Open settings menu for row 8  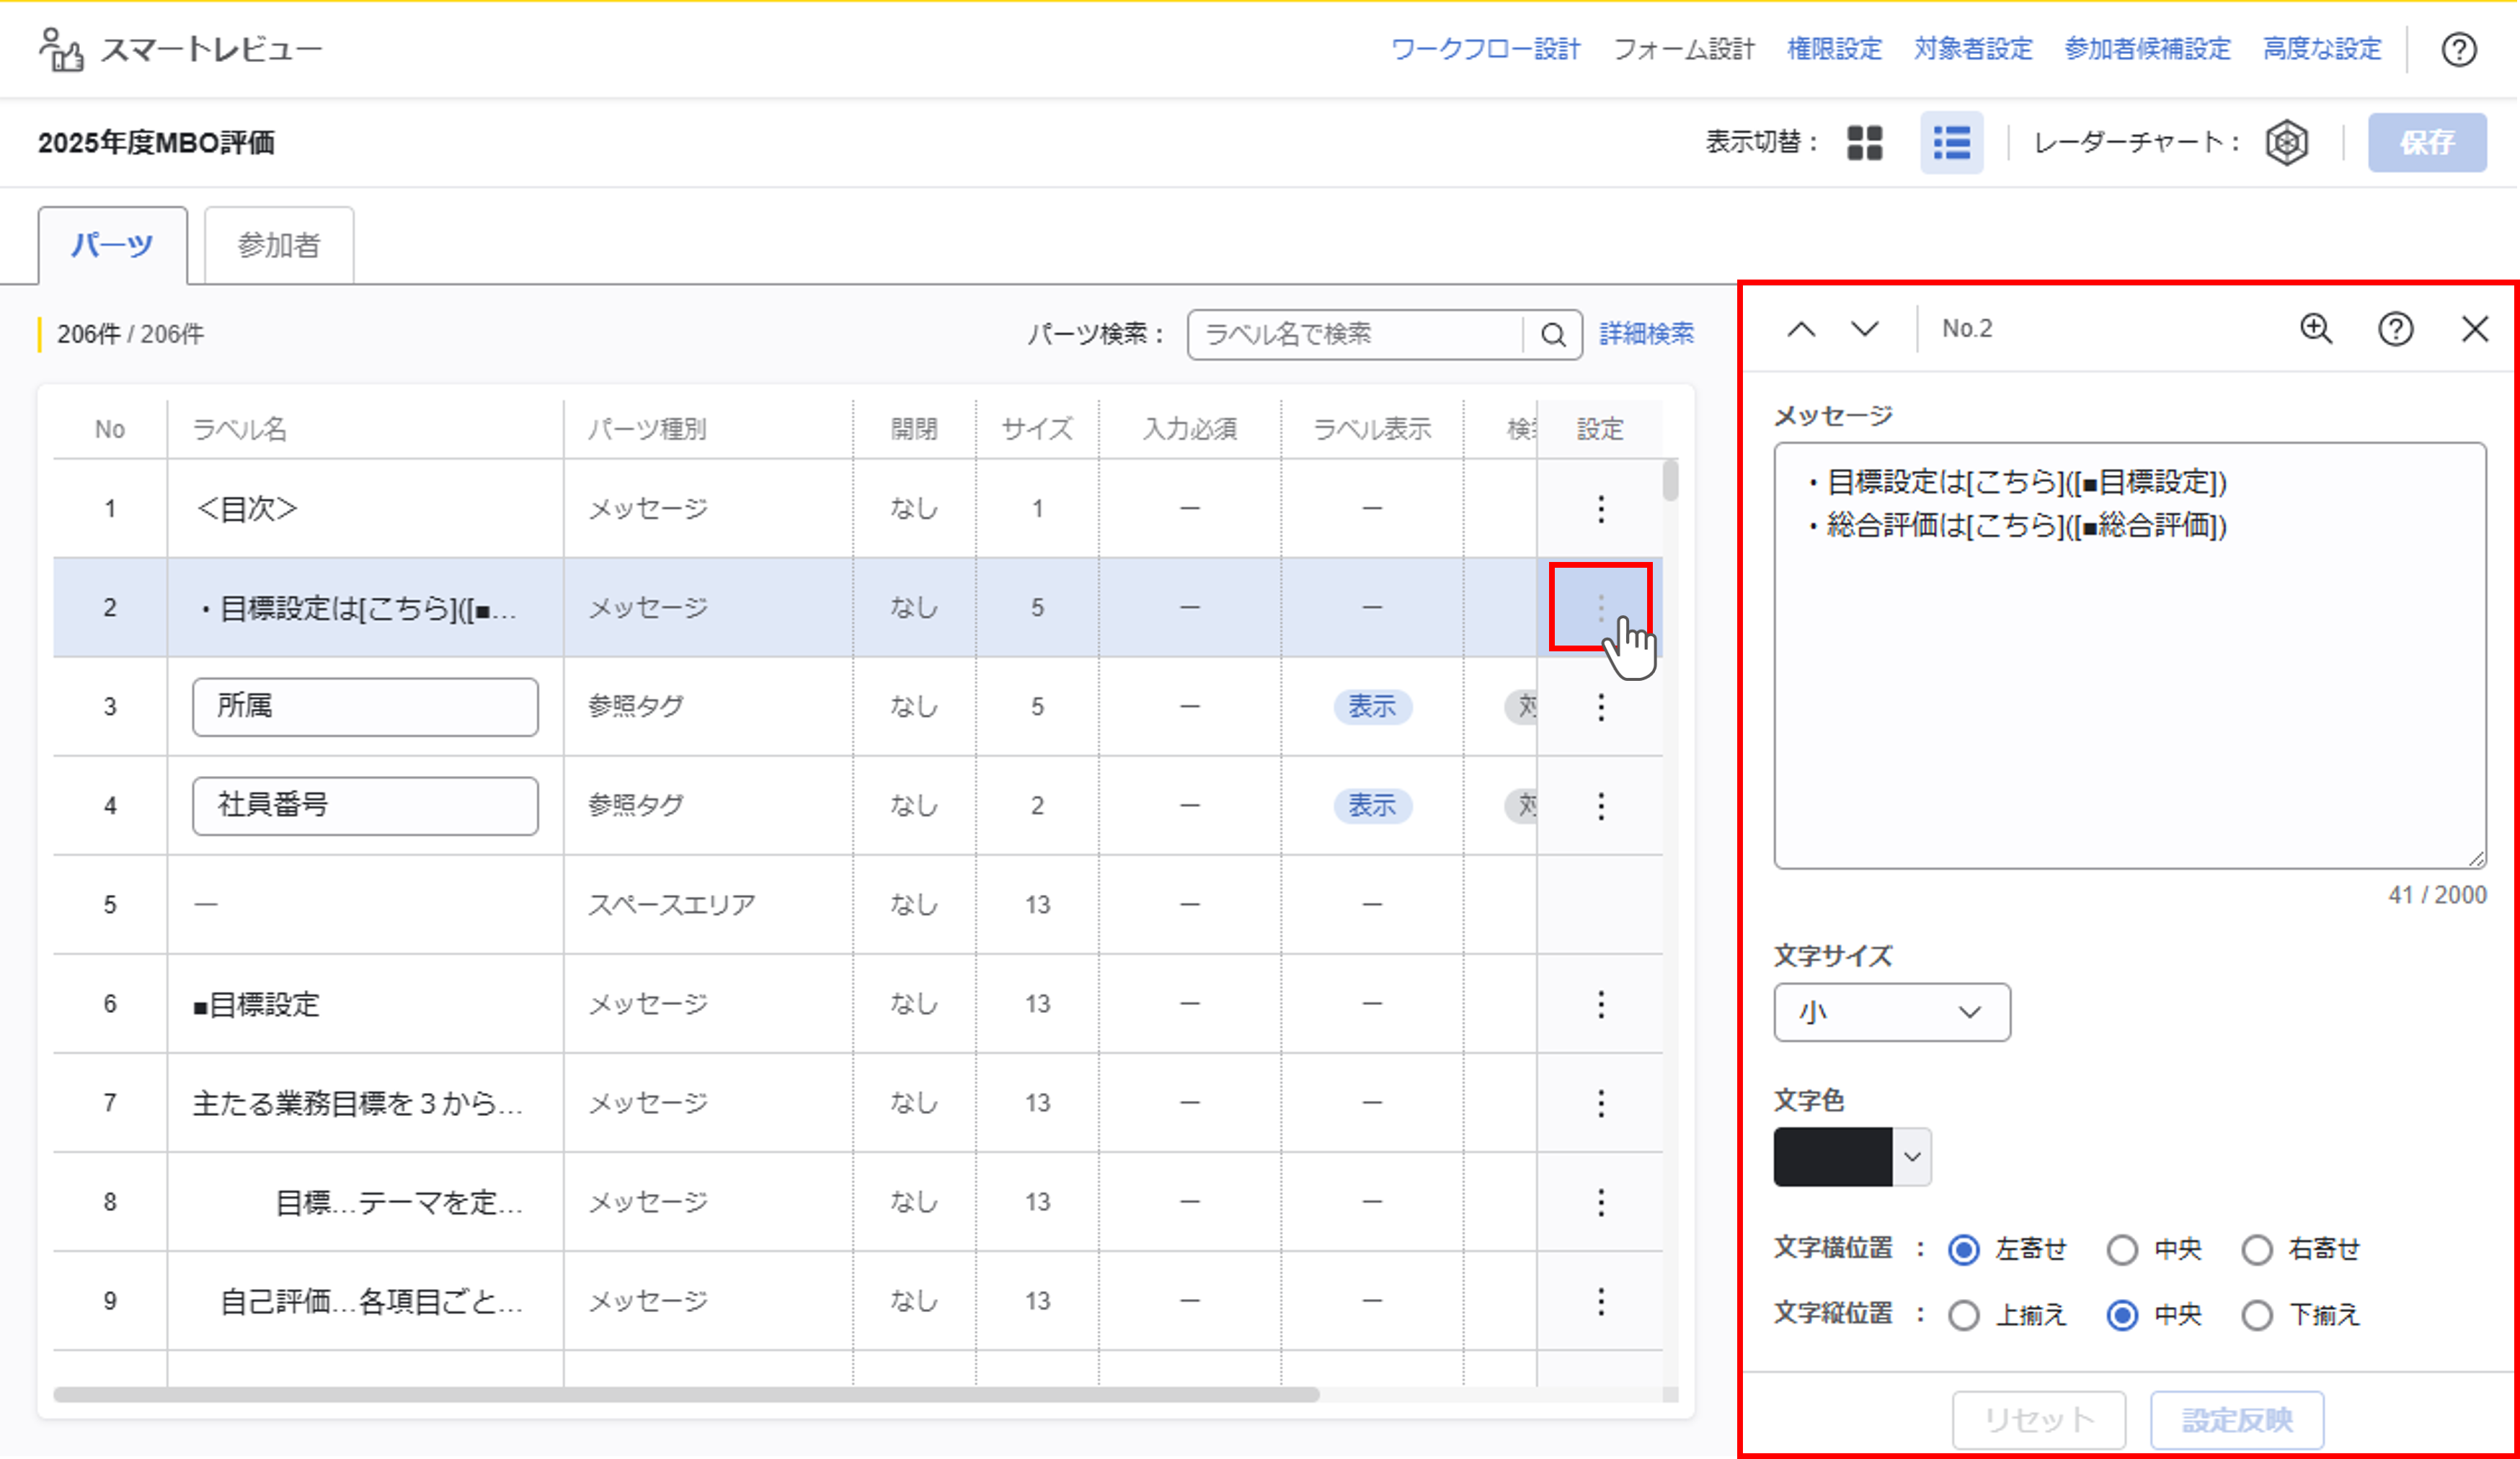pos(1600,1203)
